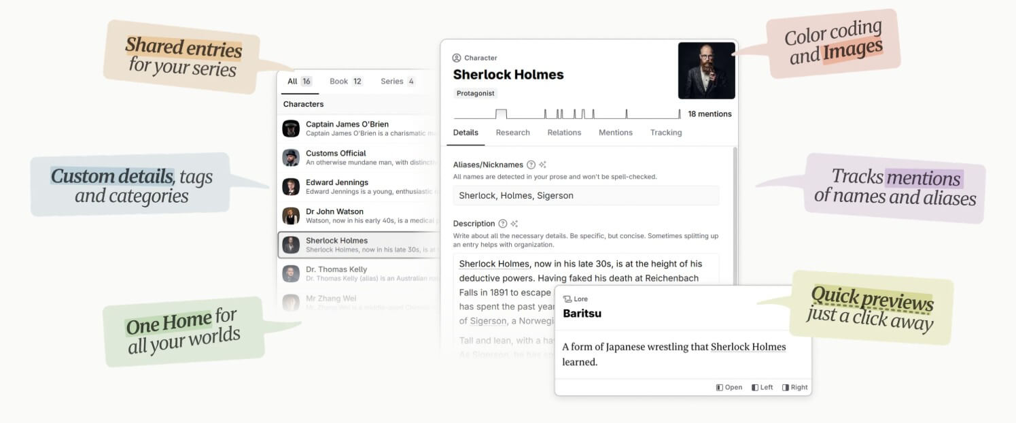Click the underlined Sigerson link in description
This screenshot has height=423, width=1016.
point(489,321)
